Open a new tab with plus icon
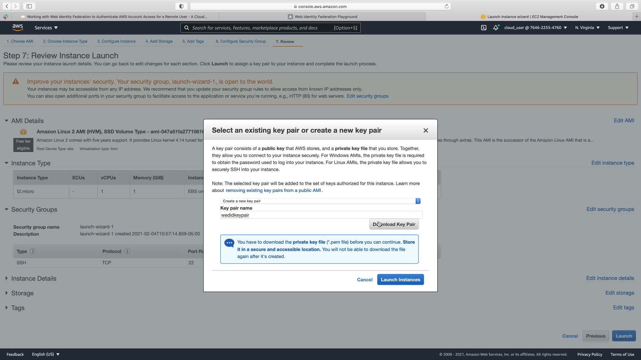Viewport: 641px width, 360px height. (637, 16)
